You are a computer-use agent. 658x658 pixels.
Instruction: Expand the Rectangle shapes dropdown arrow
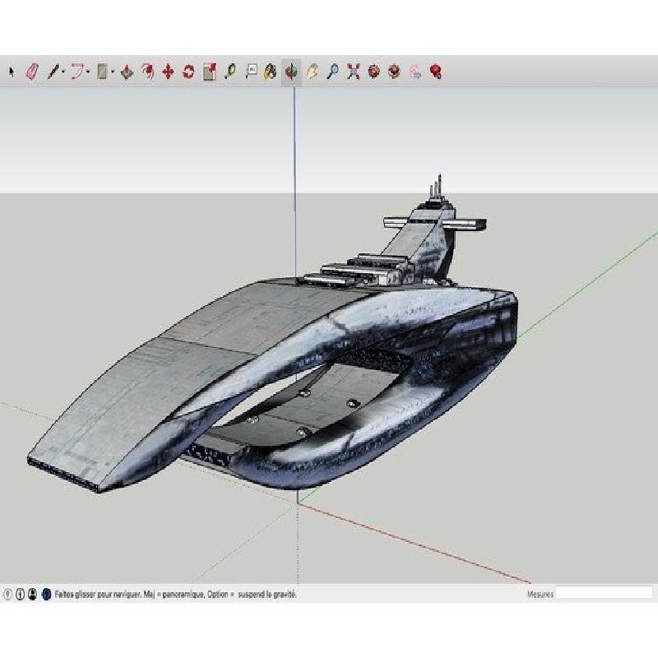coord(113,72)
